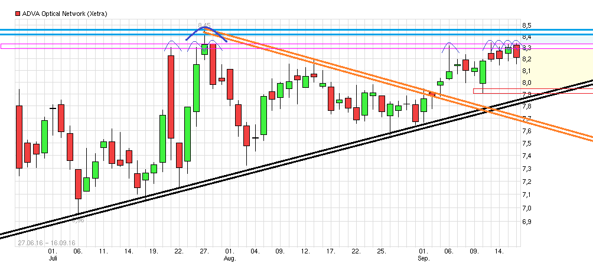The height and width of the screenshot is (267, 593).
Task: Click the 19. date axis label
Action: (154, 251)
